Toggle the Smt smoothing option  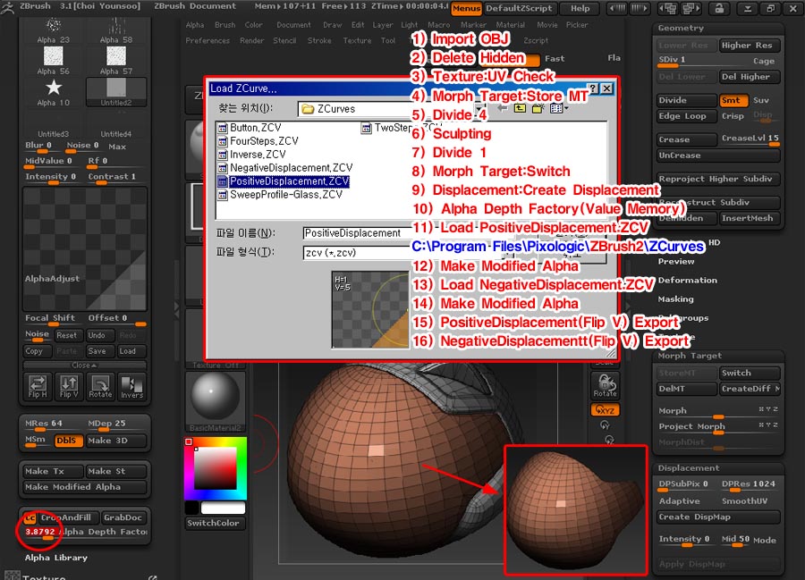tap(733, 100)
